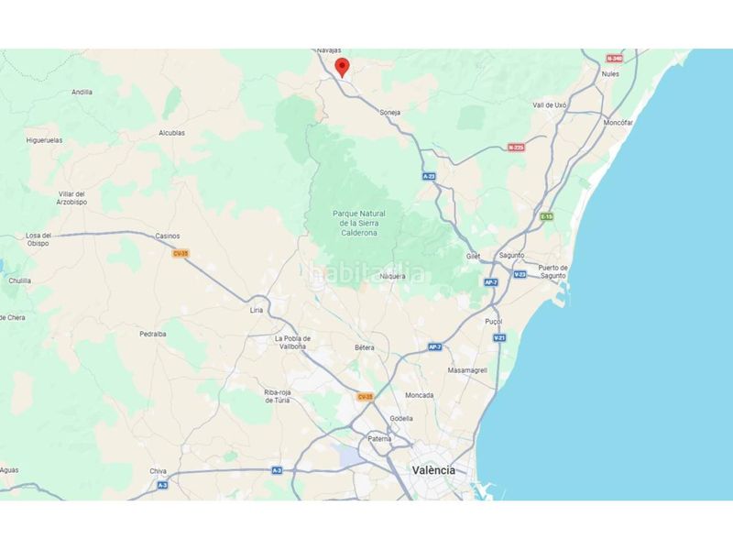733x550 pixels.
Task: Click the N-225 road shield
Action: [516, 148]
